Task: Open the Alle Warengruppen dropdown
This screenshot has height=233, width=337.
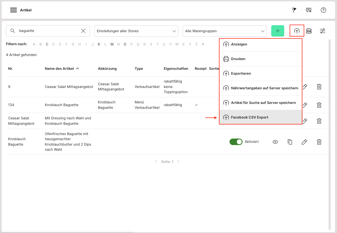Action: (x=224, y=31)
